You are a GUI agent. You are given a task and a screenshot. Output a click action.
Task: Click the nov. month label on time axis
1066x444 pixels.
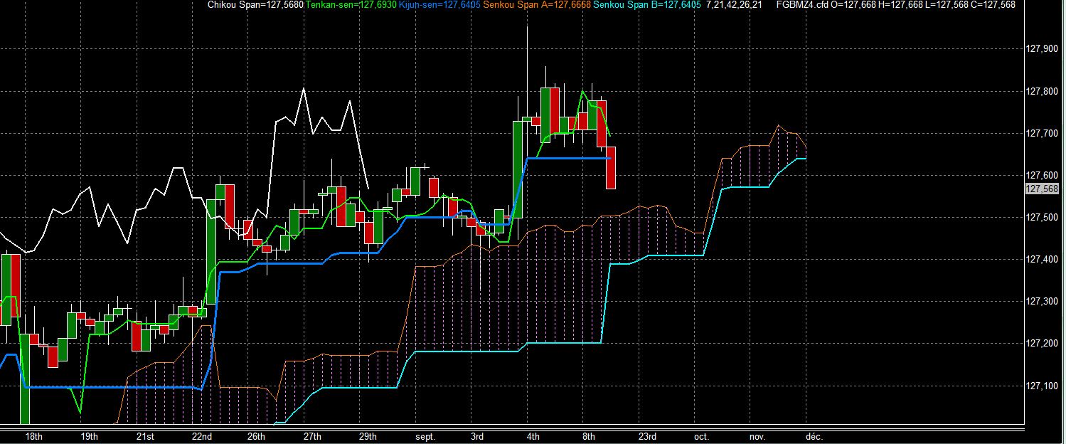click(756, 436)
